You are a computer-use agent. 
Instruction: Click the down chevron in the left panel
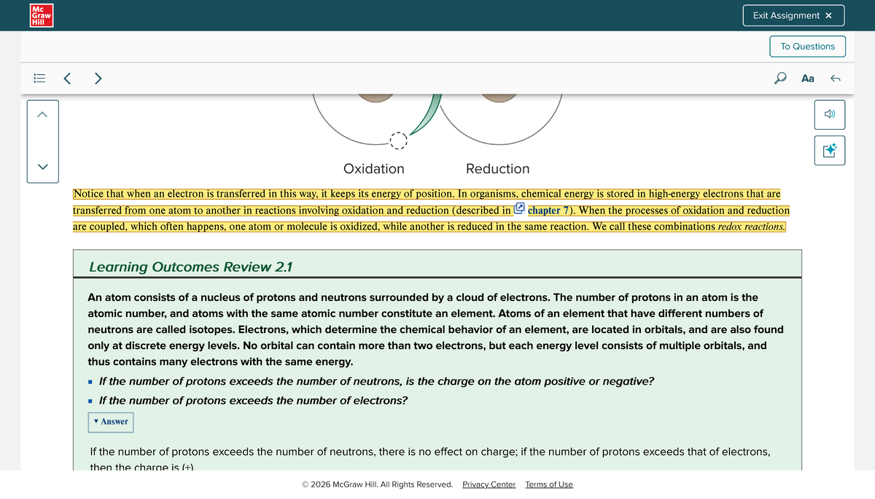click(x=43, y=167)
